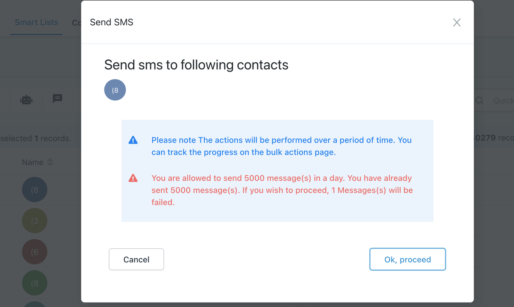The height and width of the screenshot is (307, 514).
Task: Click the chat message toolbar icon
Action: click(x=58, y=99)
